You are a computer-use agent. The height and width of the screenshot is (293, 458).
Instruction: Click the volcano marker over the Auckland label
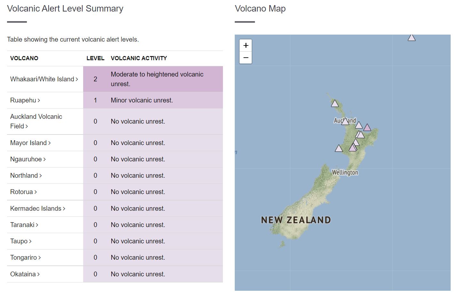pyautogui.click(x=345, y=121)
